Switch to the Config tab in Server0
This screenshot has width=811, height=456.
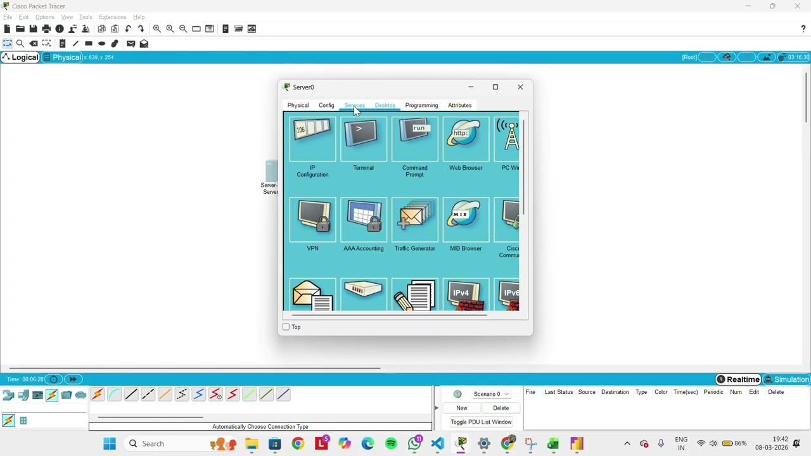click(x=326, y=105)
